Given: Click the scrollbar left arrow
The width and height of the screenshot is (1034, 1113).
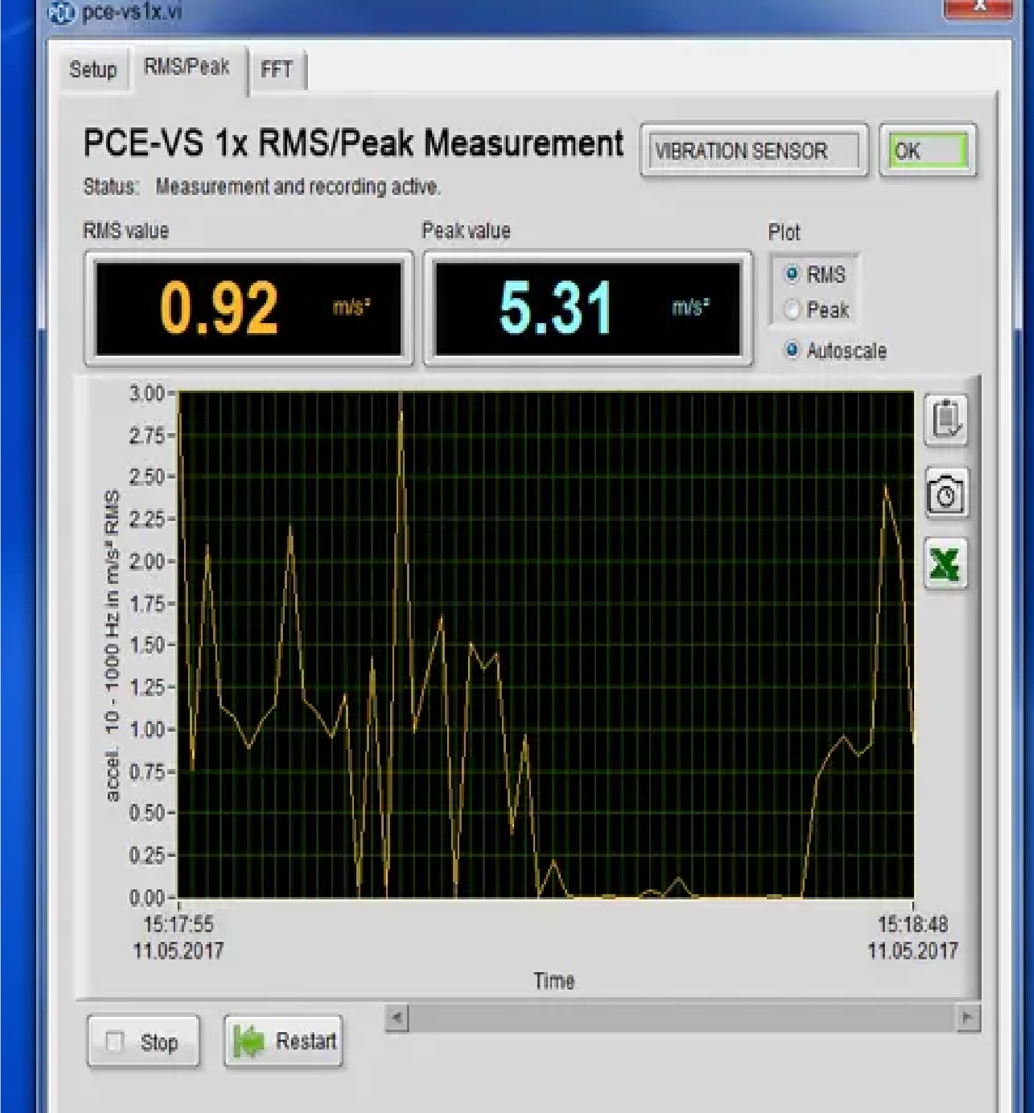Looking at the screenshot, I should click(397, 1018).
